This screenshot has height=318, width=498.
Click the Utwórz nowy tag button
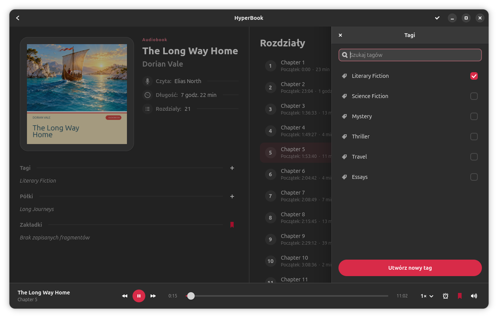[x=410, y=268]
